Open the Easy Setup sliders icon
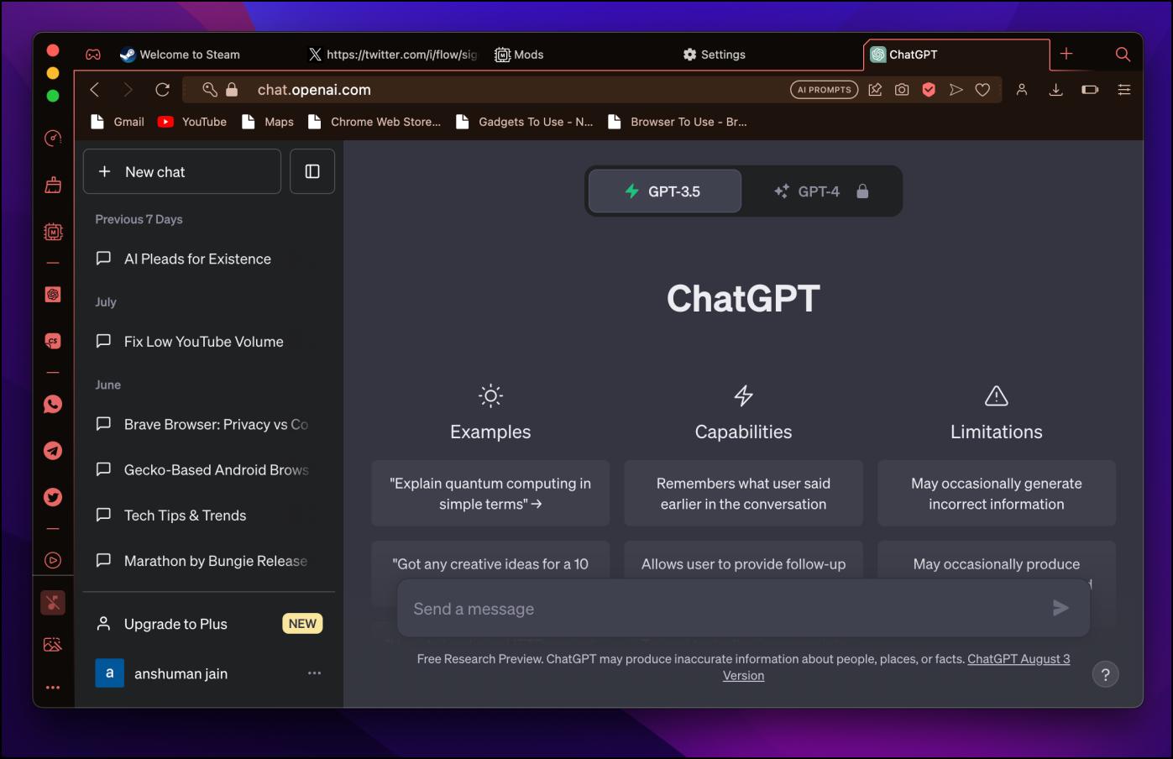This screenshot has height=759, width=1173. 1124,90
